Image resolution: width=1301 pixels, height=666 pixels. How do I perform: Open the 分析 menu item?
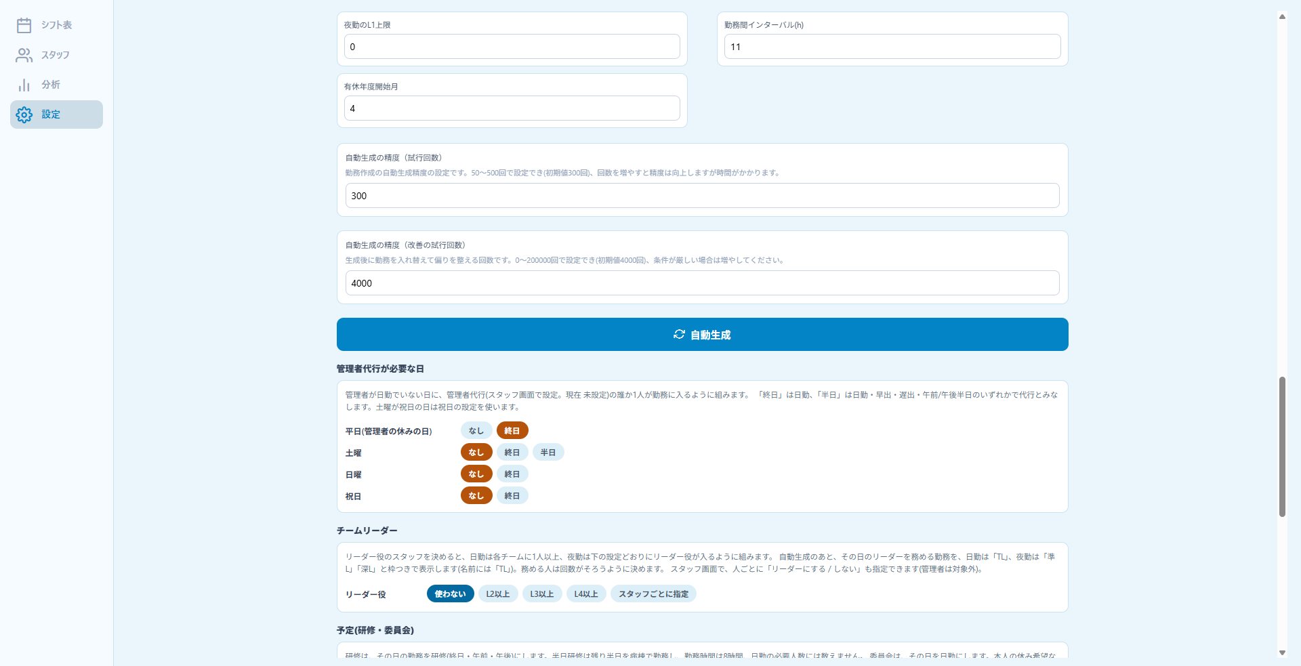pos(56,85)
